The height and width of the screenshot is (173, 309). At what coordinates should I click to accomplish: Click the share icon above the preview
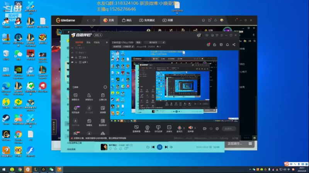click(234, 45)
